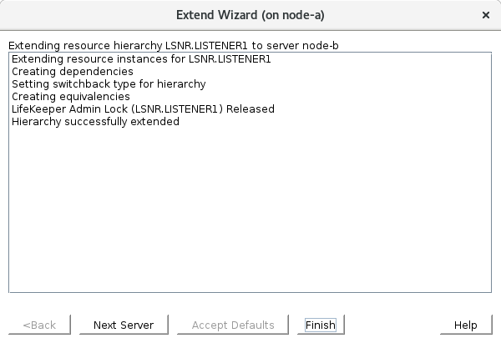The width and height of the screenshot is (501, 343).
Task: Select the "Creating dependencies" log line
Action: click(x=72, y=72)
